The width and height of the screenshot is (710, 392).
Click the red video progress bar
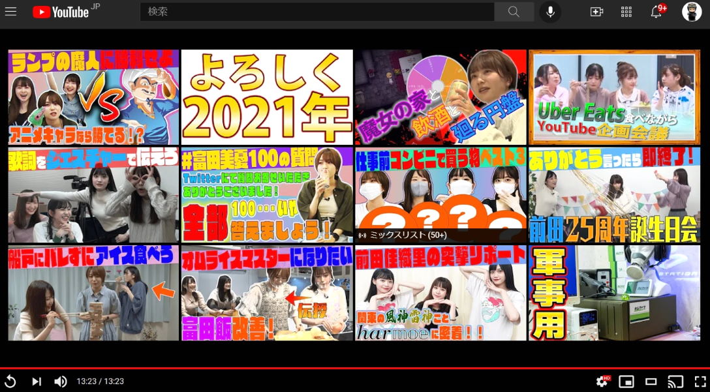[355, 369]
